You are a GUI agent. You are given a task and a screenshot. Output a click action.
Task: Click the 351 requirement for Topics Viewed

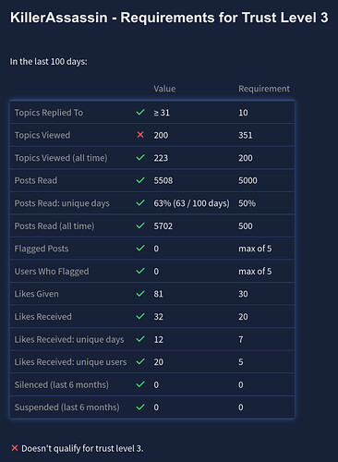coord(246,135)
